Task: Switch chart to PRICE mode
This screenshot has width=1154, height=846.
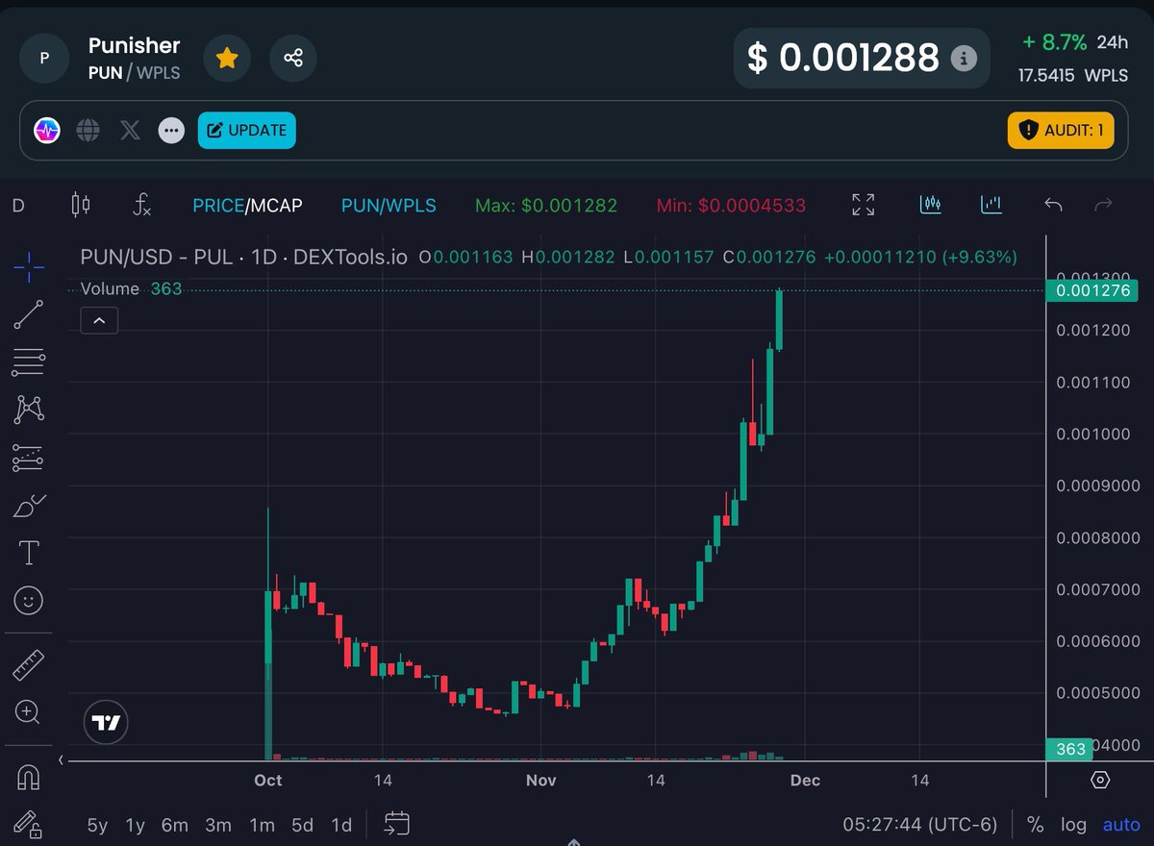Action: (218, 205)
